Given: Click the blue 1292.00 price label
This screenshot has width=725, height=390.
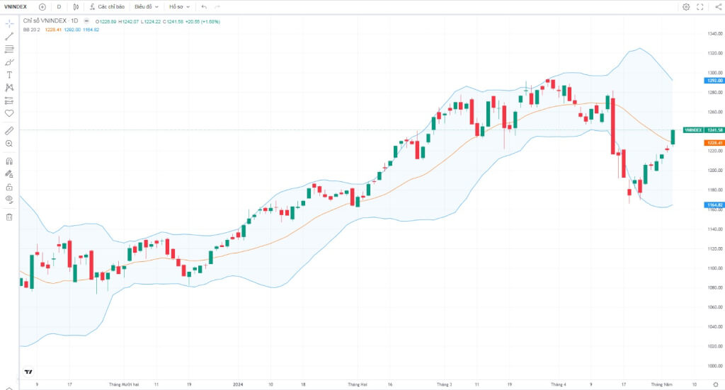Looking at the screenshot, I should click(x=714, y=81).
